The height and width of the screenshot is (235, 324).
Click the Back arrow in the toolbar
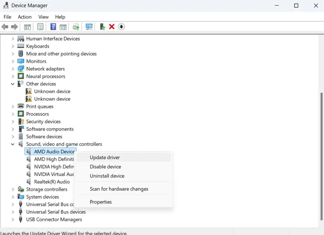click(5, 27)
